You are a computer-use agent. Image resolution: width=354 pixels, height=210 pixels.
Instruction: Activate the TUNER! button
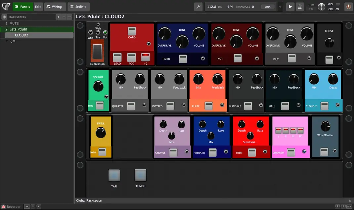click(x=140, y=175)
